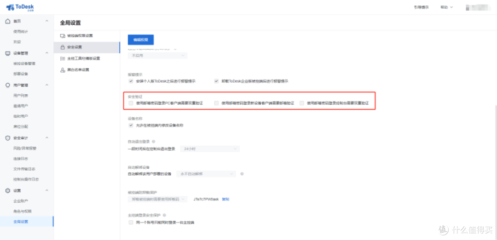Open 邀请用户 in sidebar
The image size is (497, 240).
click(21, 106)
